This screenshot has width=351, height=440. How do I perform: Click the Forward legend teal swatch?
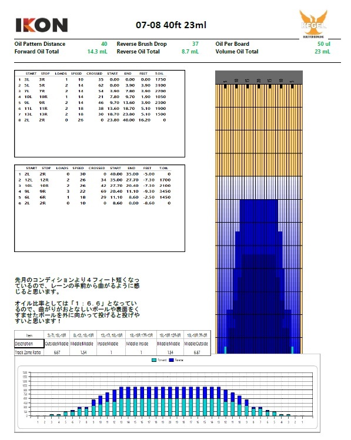pyautogui.click(x=154, y=360)
